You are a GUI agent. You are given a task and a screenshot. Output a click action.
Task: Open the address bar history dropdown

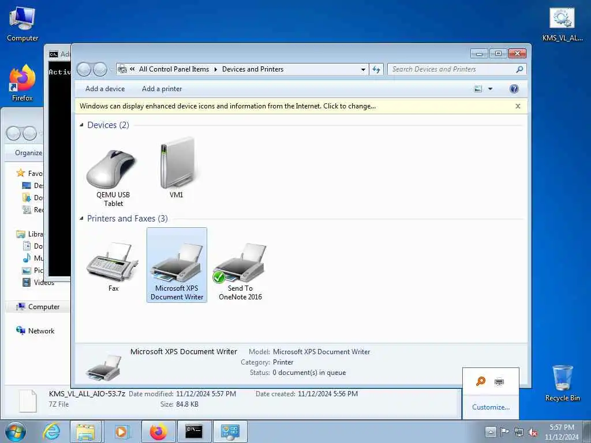tap(363, 69)
